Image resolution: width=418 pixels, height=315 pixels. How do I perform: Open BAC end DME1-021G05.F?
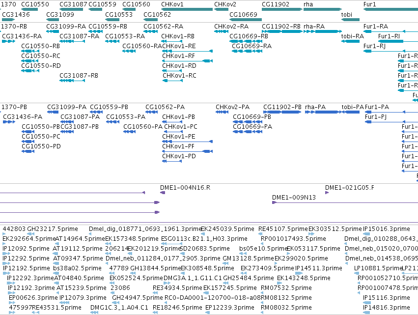coord(350,188)
